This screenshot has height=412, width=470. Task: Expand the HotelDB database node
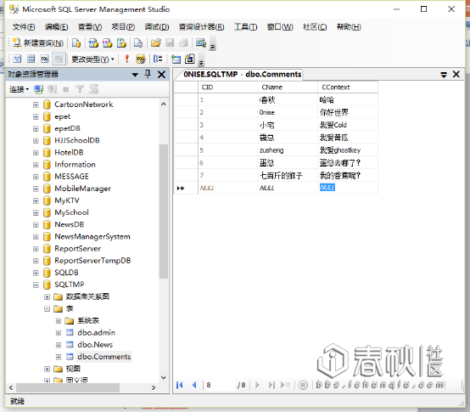tap(36, 152)
